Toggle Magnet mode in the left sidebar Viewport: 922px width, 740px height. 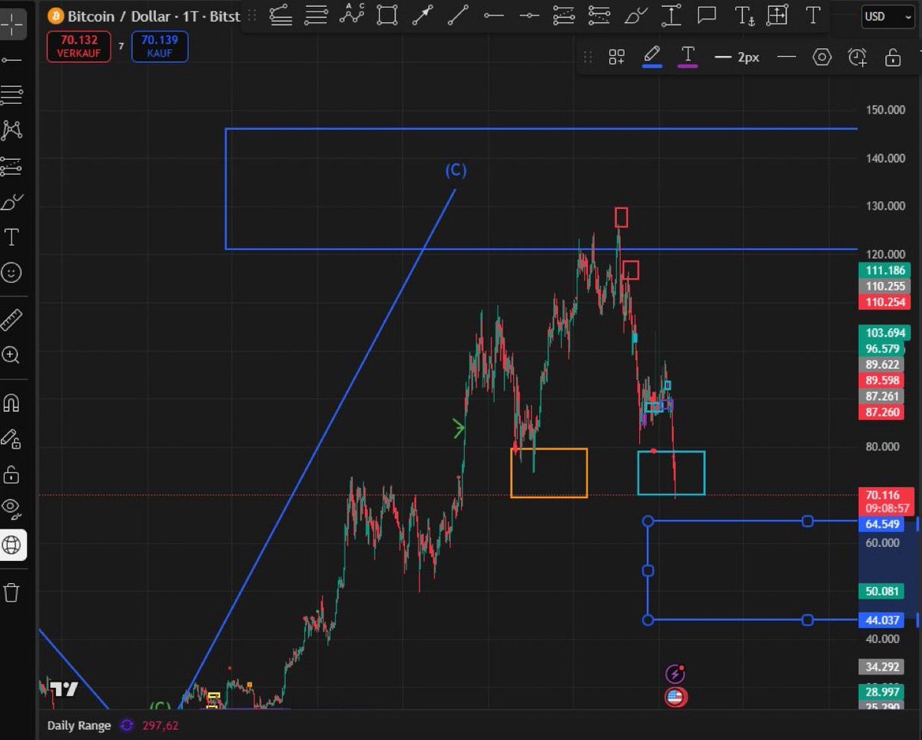point(12,402)
